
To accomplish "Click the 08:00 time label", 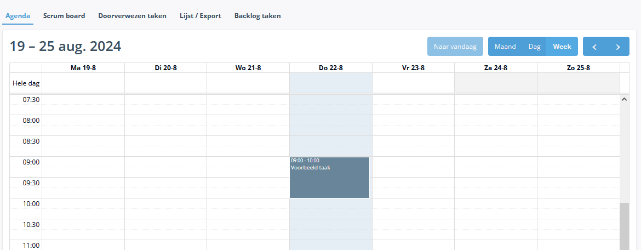I will pyautogui.click(x=32, y=120).
